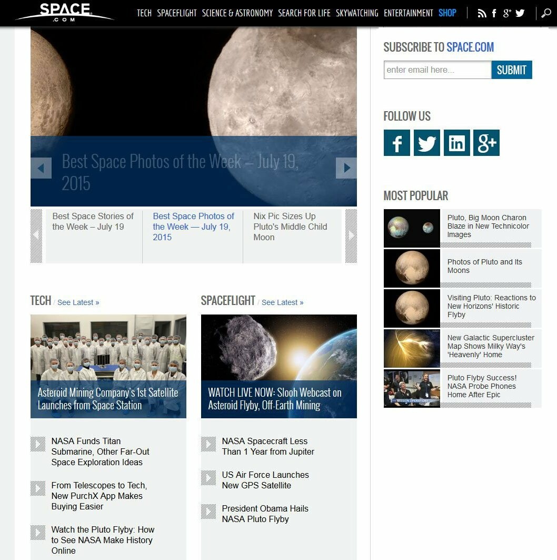The height and width of the screenshot is (560, 557).
Task: Click arrow icon beside NASA Funds Titan Submarine
Action: pos(38,444)
